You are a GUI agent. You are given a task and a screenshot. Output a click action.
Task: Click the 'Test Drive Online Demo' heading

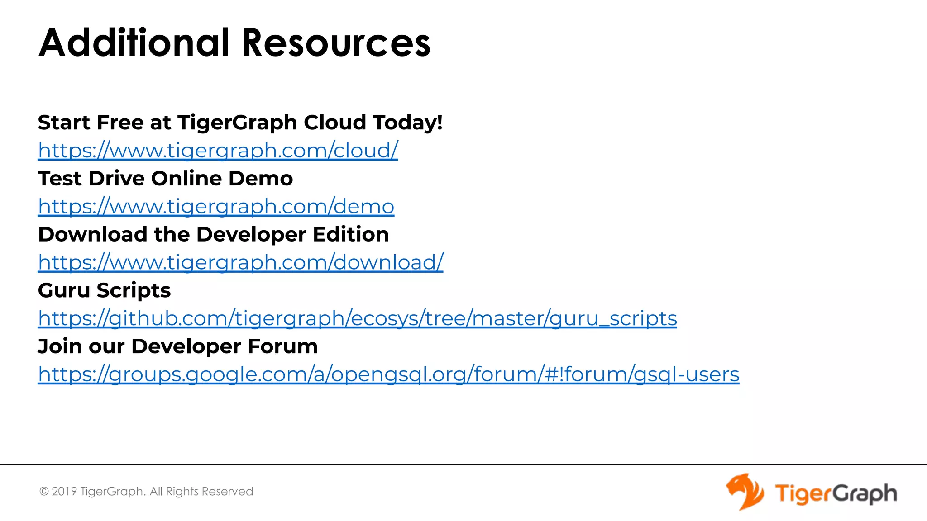pos(165,178)
